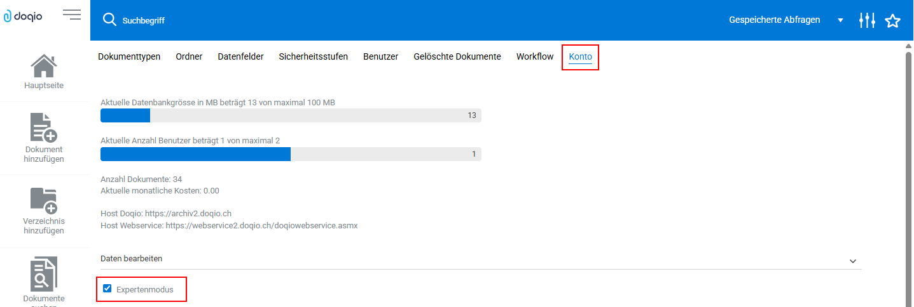Toggle the hamburger menu icon

coord(71,15)
